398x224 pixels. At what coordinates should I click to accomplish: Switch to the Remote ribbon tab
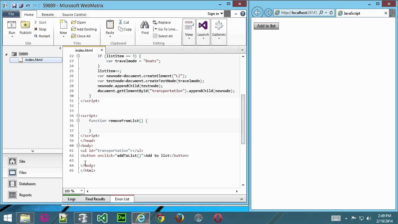coord(48,14)
